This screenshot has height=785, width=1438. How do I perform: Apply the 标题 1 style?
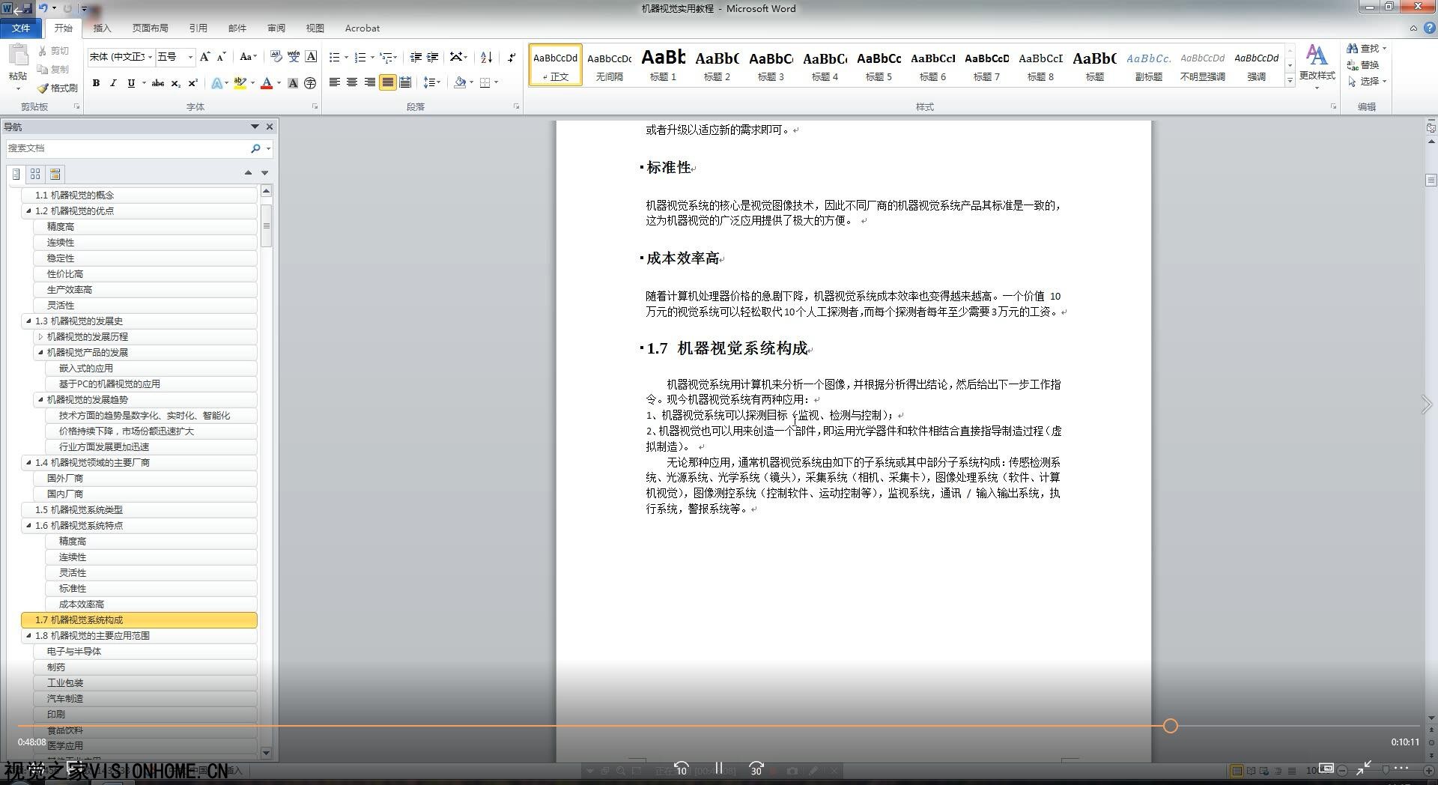(663, 64)
